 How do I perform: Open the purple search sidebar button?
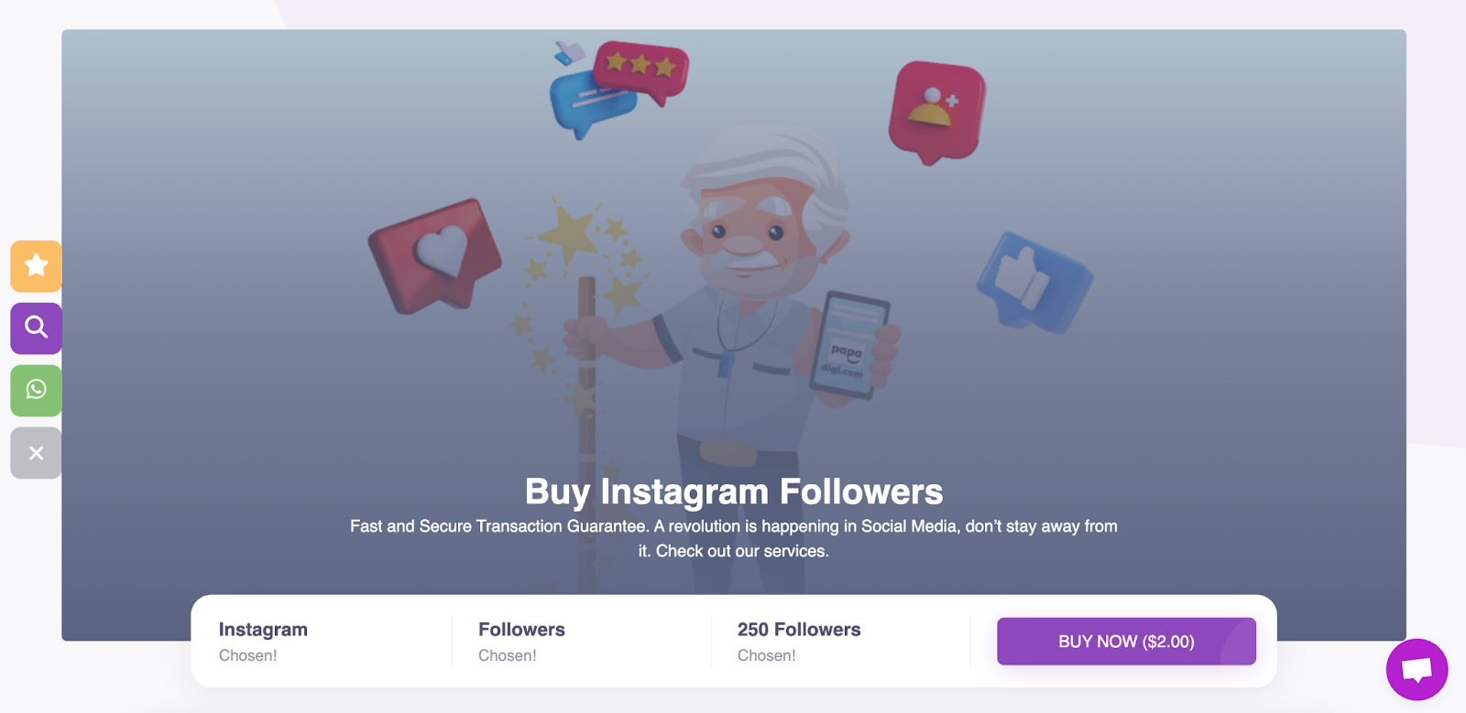point(36,328)
